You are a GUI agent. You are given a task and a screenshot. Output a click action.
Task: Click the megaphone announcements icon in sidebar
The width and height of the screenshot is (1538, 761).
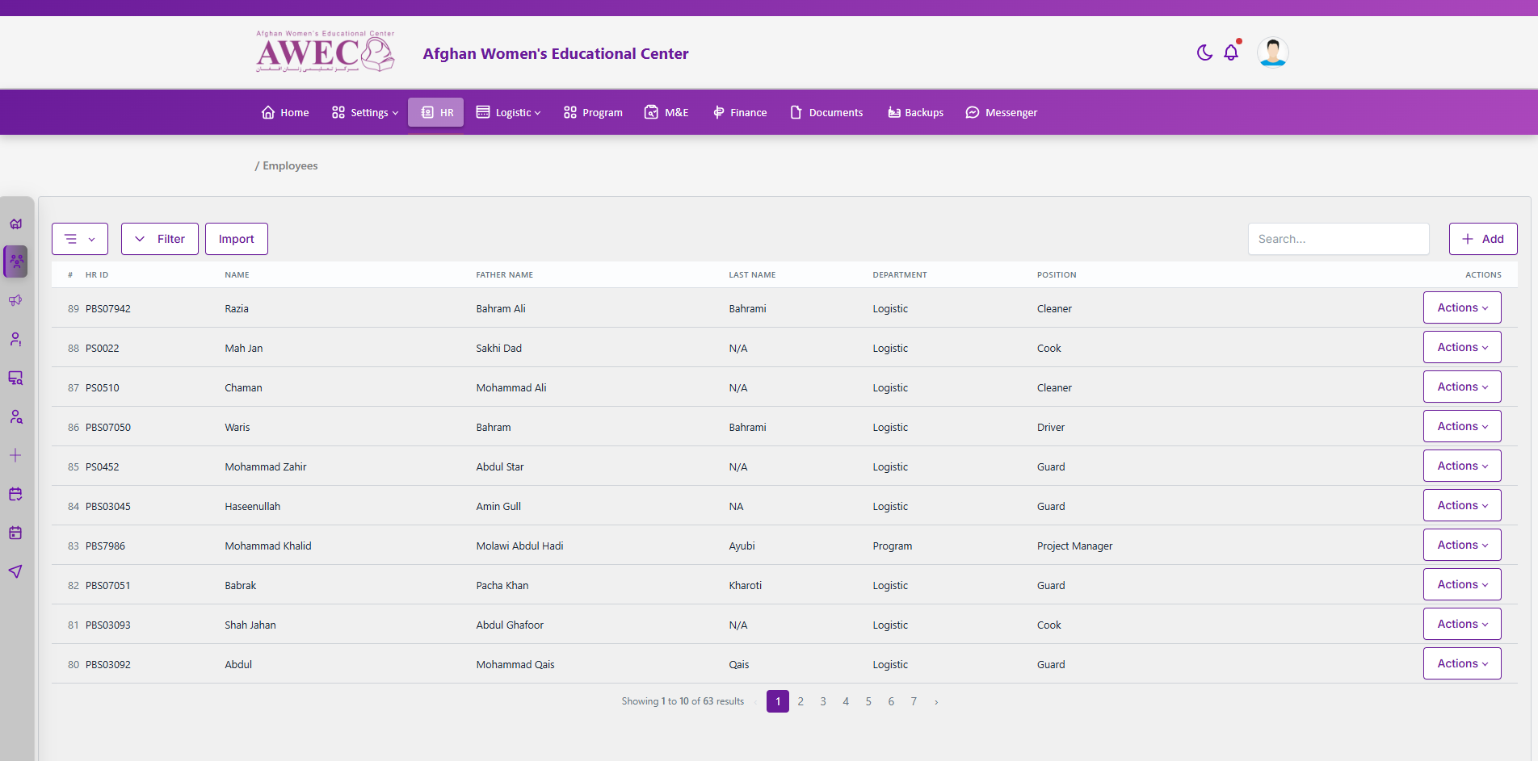pos(15,300)
